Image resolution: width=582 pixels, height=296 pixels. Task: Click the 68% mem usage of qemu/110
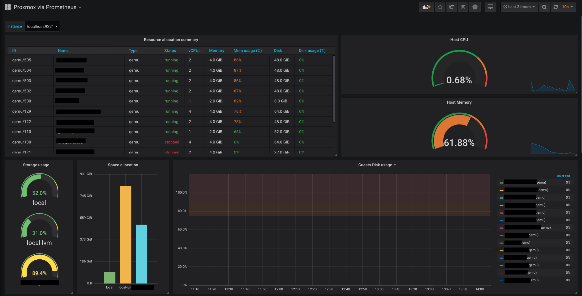(238, 132)
